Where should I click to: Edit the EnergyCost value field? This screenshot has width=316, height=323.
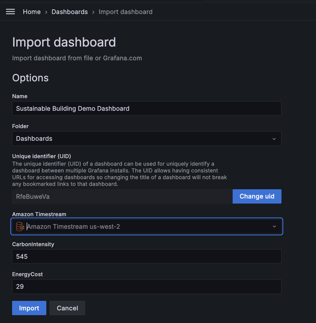pos(146,287)
